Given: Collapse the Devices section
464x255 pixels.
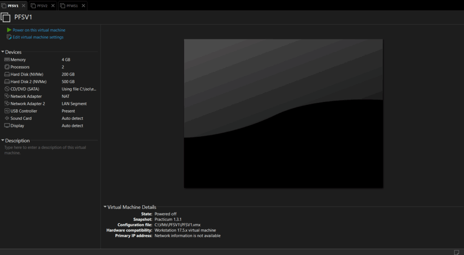Looking at the screenshot, I should (x=3, y=52).
